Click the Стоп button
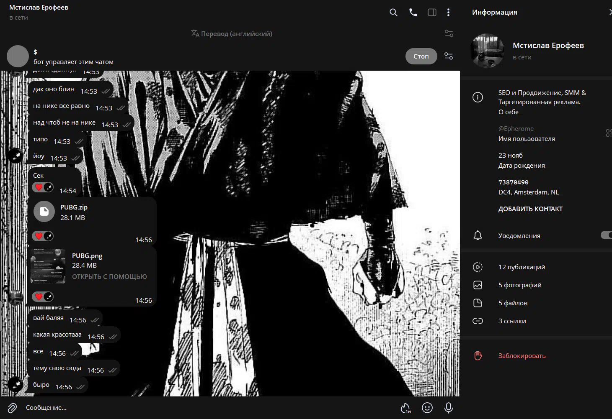Screen dimensions: 612x419 [421, 56]
